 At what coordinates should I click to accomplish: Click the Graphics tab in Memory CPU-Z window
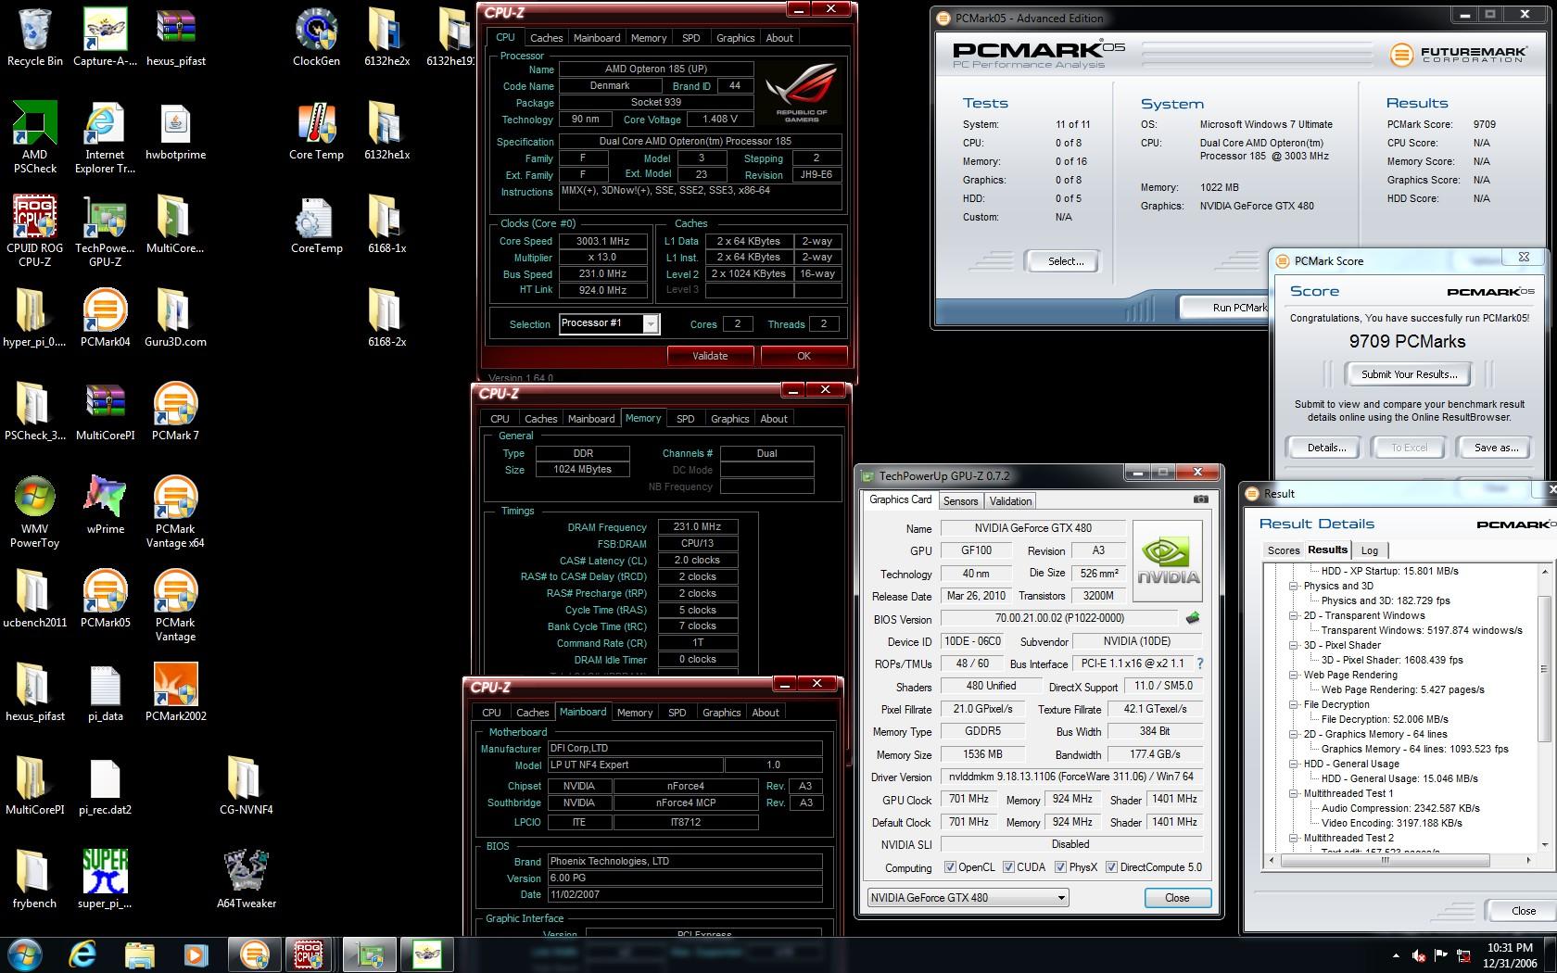pyautogui.click(x=729, y=419)
